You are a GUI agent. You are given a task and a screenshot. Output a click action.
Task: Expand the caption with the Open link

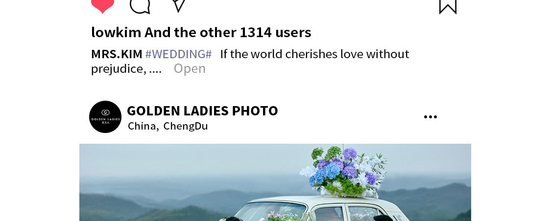coord(190,68)
